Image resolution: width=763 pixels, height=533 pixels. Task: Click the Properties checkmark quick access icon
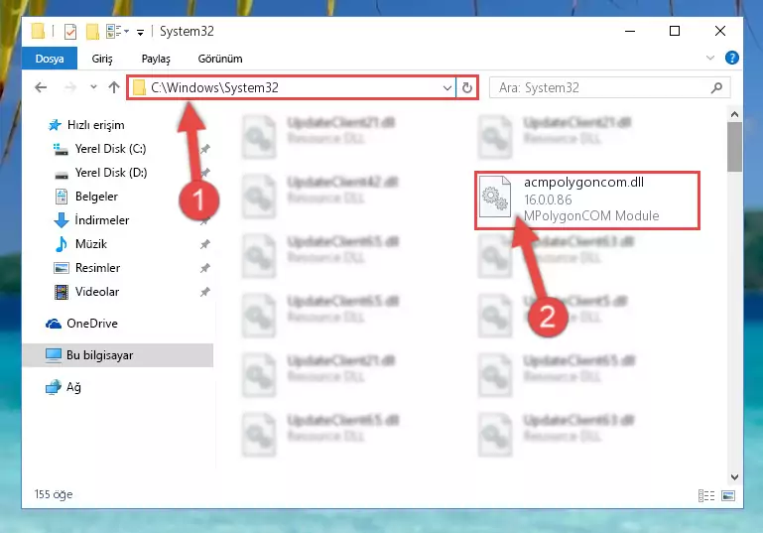click(x=70, y=32)
